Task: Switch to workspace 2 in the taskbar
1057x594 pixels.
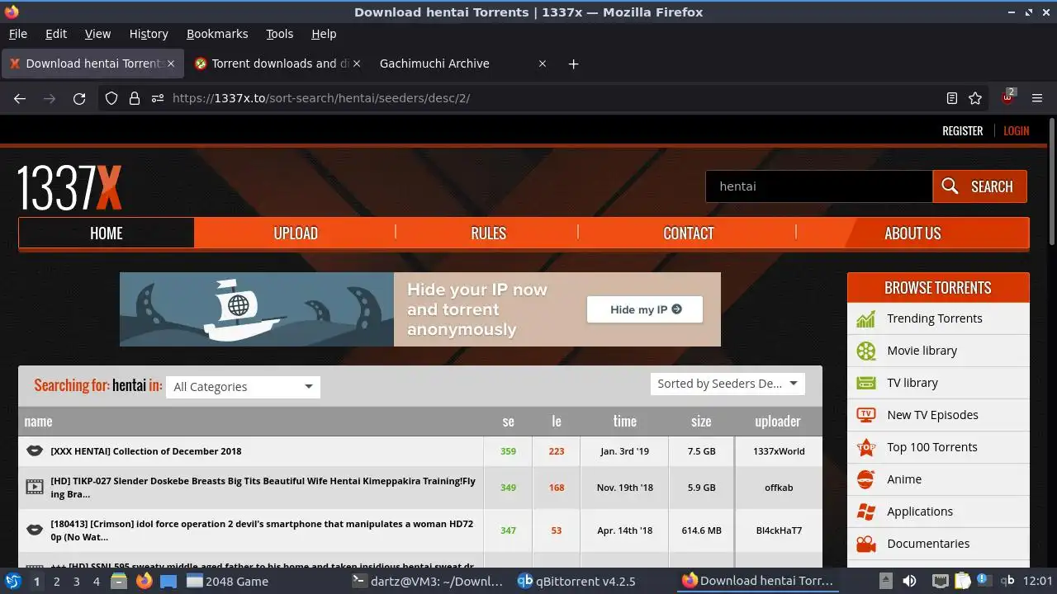Action: [56, 581]
